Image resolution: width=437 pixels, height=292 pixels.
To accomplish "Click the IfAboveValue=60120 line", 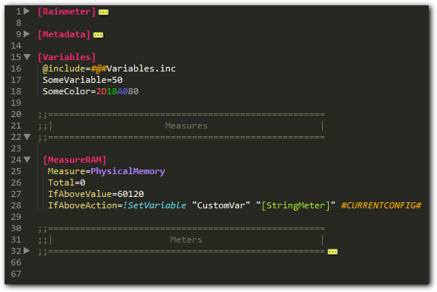I will click(x=96, y=195).
